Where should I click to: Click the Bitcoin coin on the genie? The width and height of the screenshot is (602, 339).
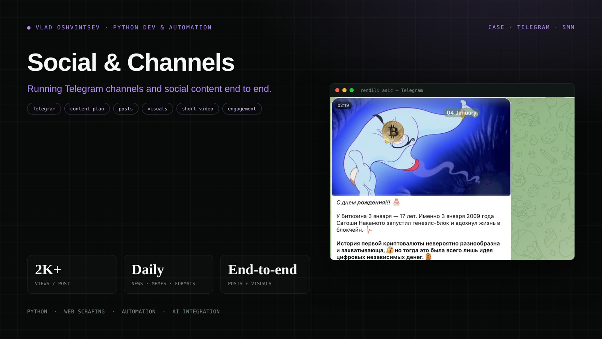pyautogui.click(x=393, y=132)
